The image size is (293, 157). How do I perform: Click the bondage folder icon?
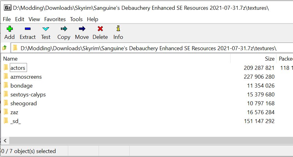pos(6,85)
